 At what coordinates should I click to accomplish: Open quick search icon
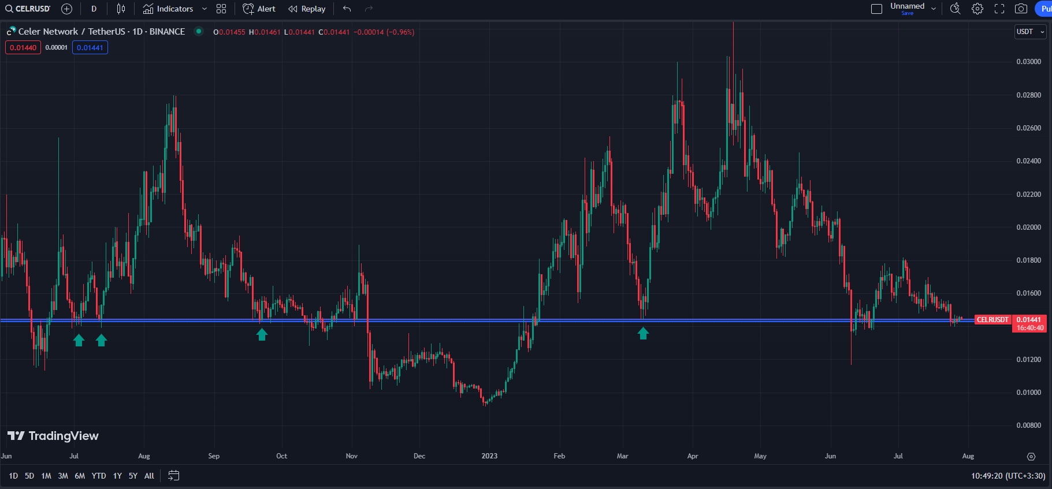(x=956, y=9)
